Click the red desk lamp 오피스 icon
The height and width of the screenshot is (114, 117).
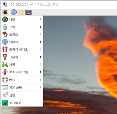[5, 34]
